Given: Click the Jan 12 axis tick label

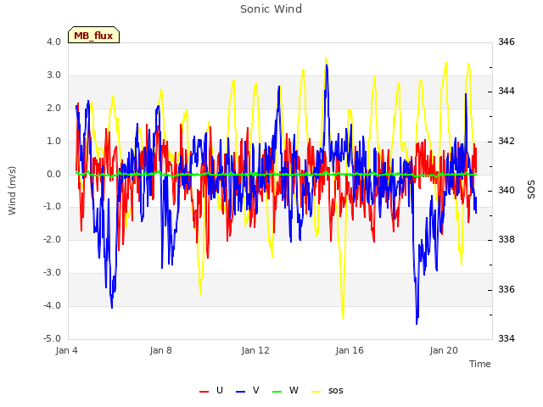Looking at the screenshot, I should point(255,350).
